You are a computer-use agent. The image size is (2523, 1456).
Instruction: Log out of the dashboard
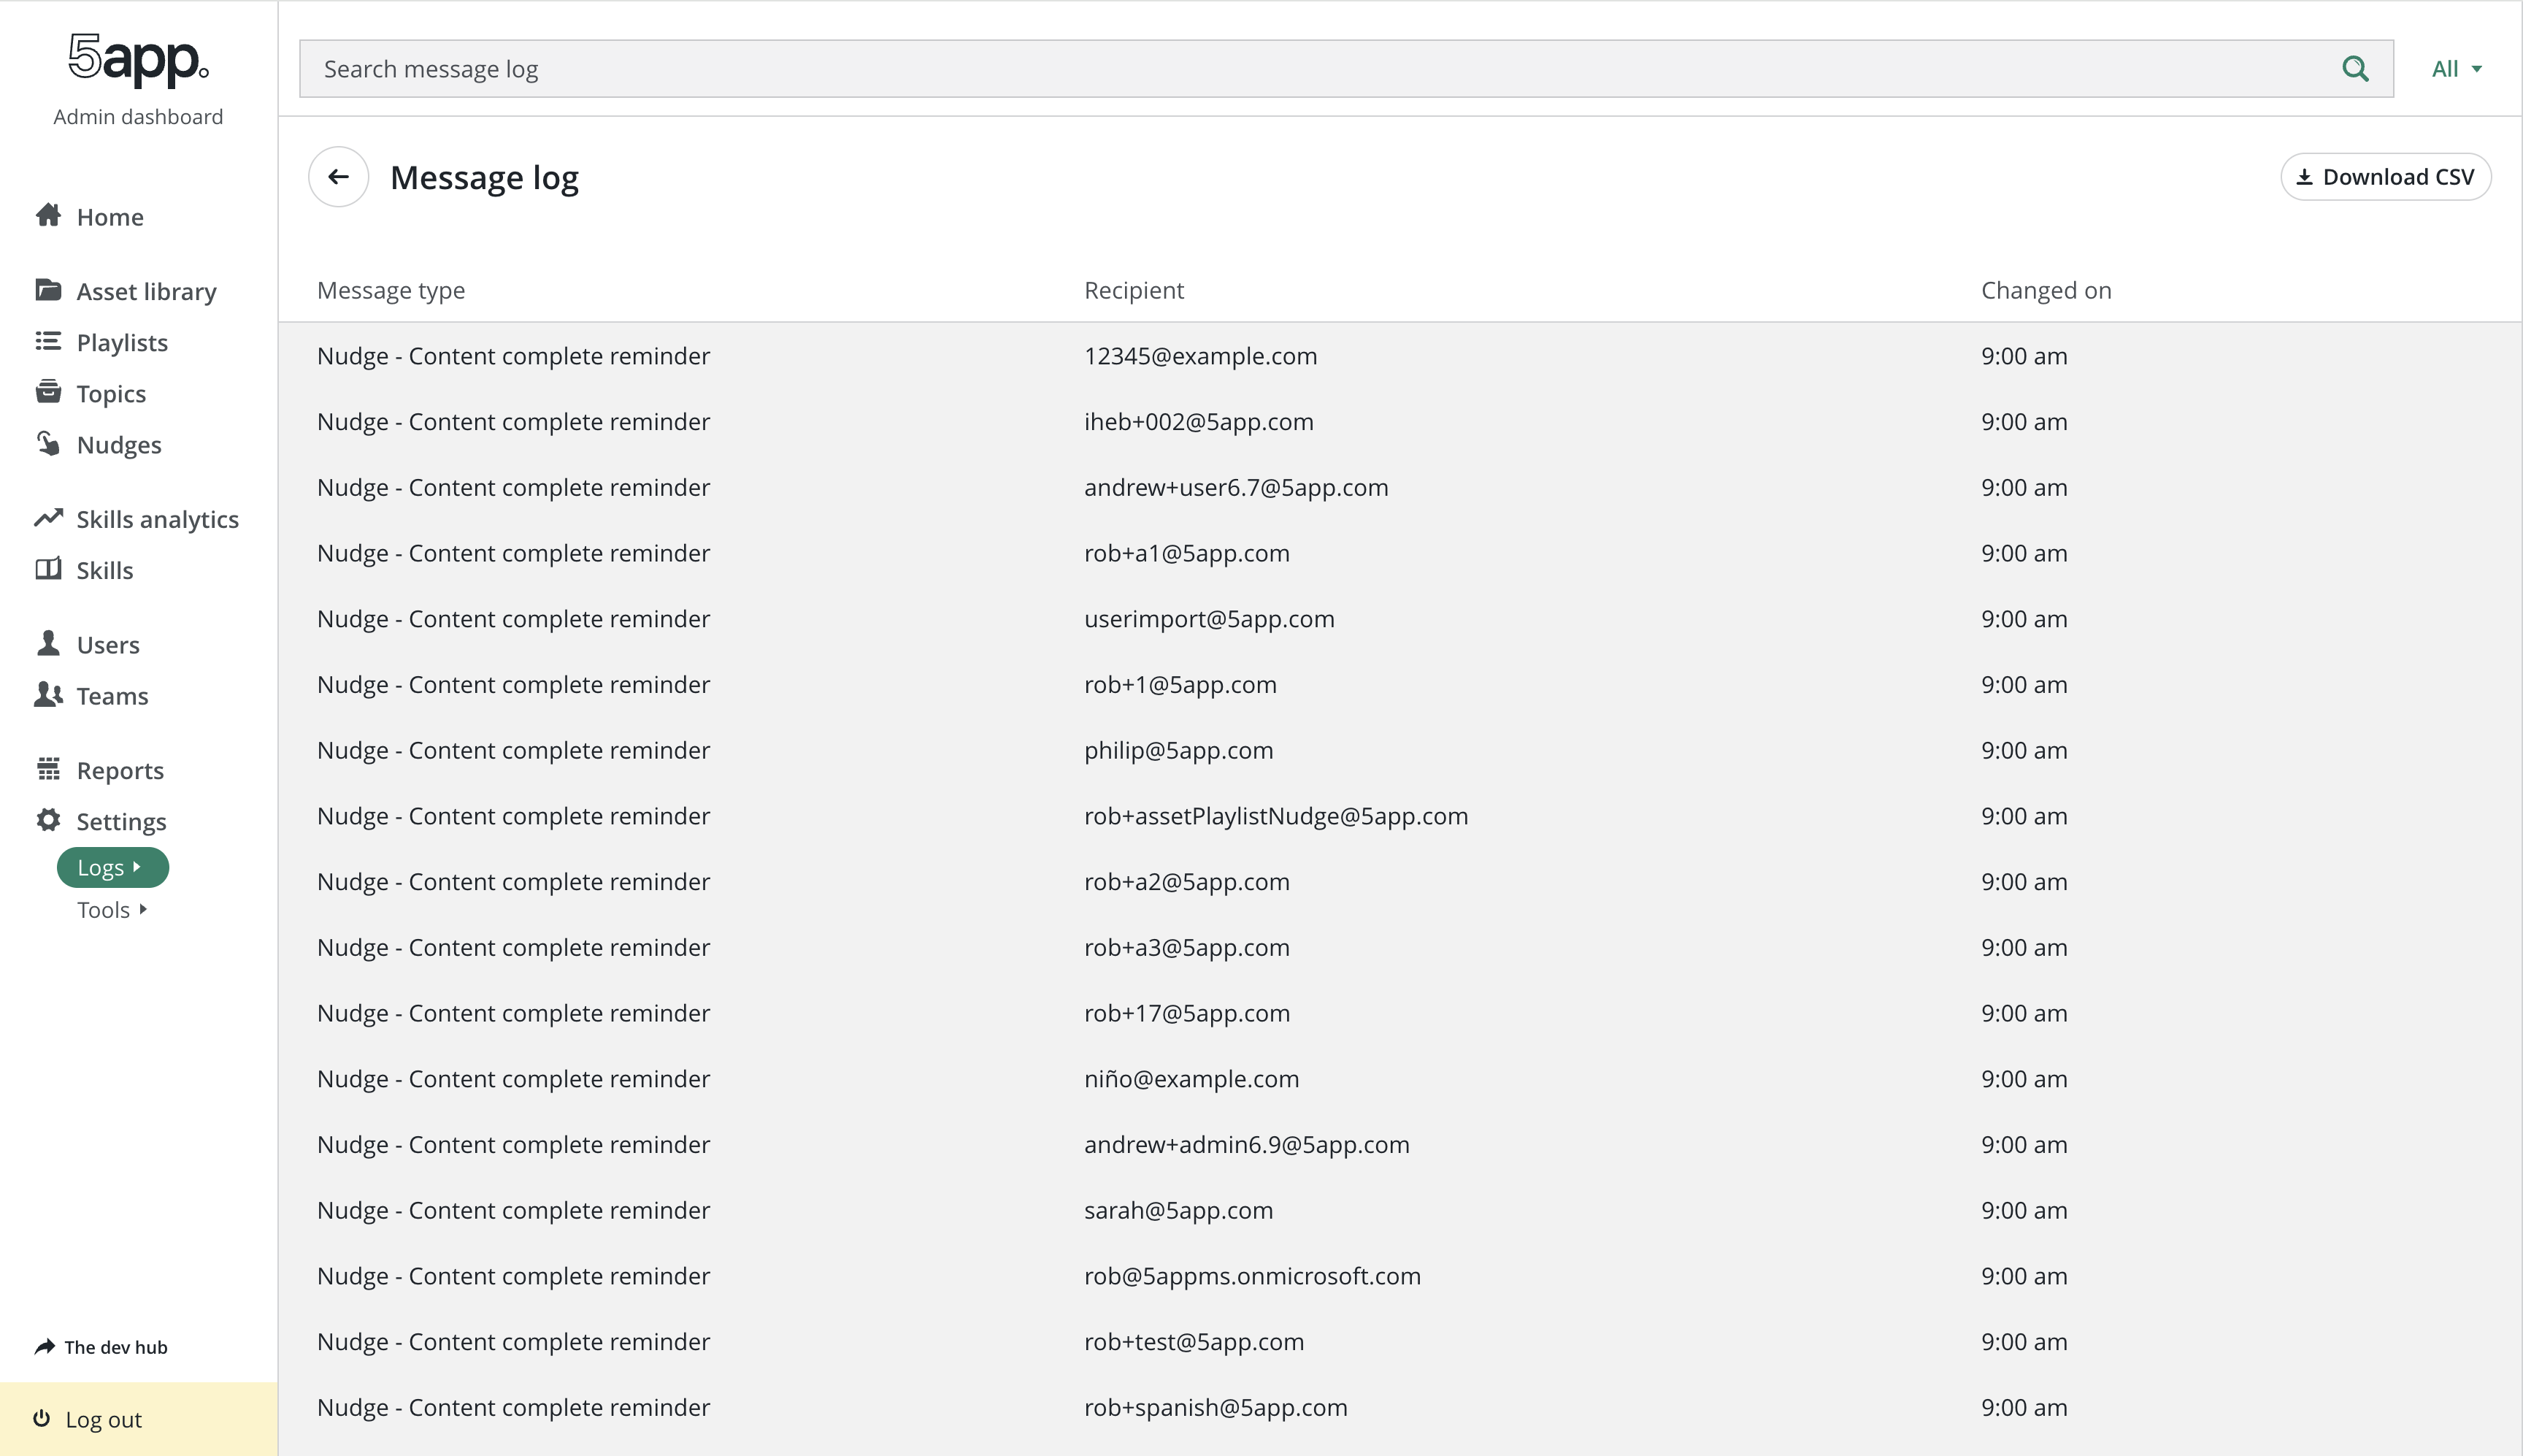click(138, 1419)
